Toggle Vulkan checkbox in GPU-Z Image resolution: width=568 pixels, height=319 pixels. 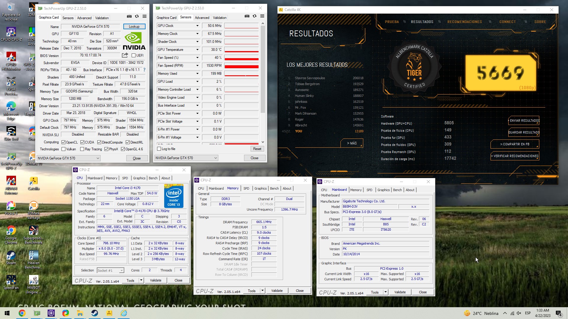(63, 149)
